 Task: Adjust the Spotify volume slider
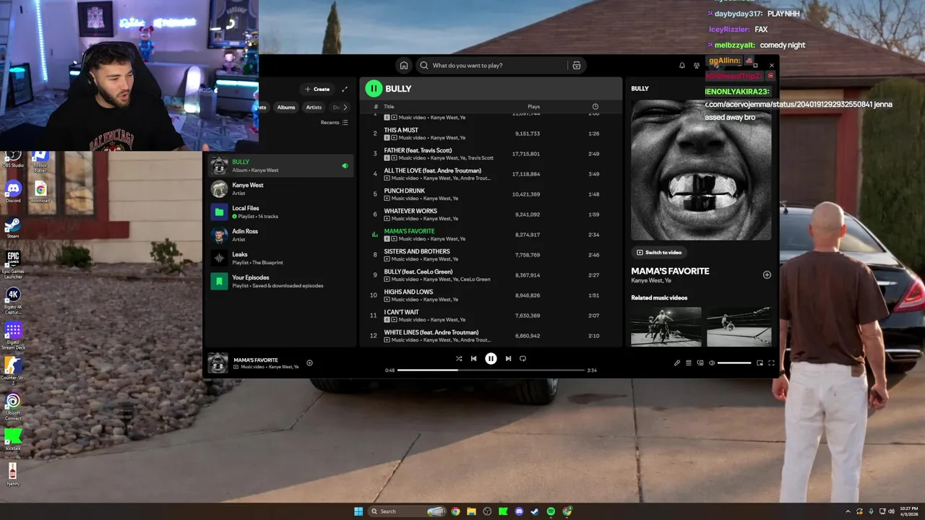point(734,363)
